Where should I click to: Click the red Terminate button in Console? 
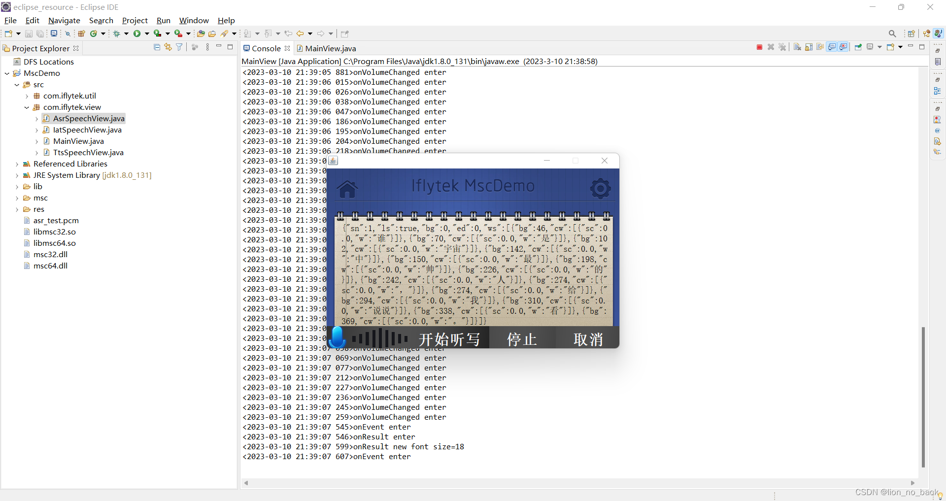pyautogui.click(x=759, y=47)
